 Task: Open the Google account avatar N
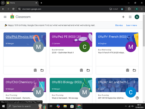click(137, 17)
